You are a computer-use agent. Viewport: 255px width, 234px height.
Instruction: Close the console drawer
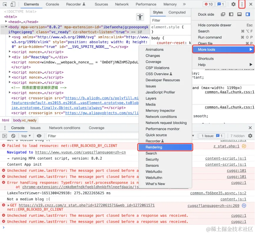(x=250, y=128)
